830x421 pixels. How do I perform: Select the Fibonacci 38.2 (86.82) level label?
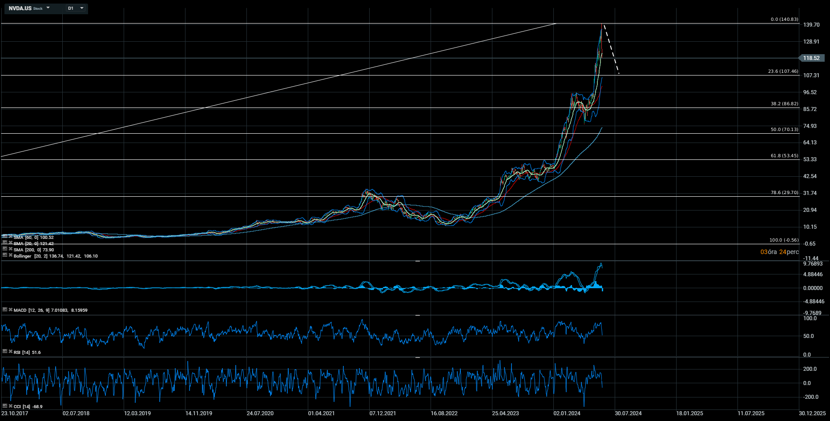pyautogui.click(x=785, y=104)
